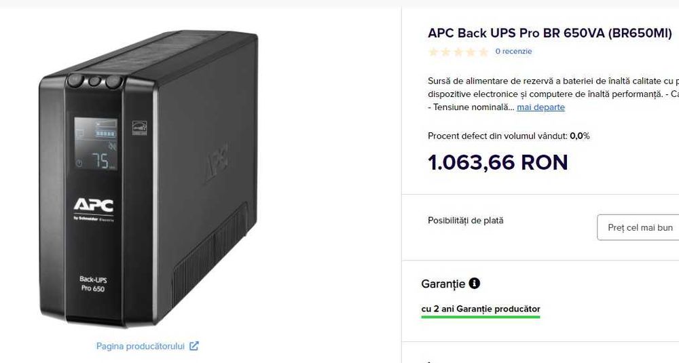Open the "0 recenzie" reviews link

tap(513, 52)
